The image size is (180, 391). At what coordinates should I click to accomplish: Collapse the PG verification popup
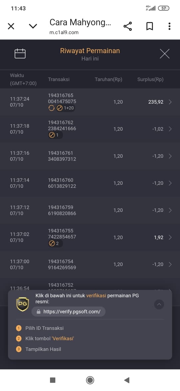pos(159,304)
